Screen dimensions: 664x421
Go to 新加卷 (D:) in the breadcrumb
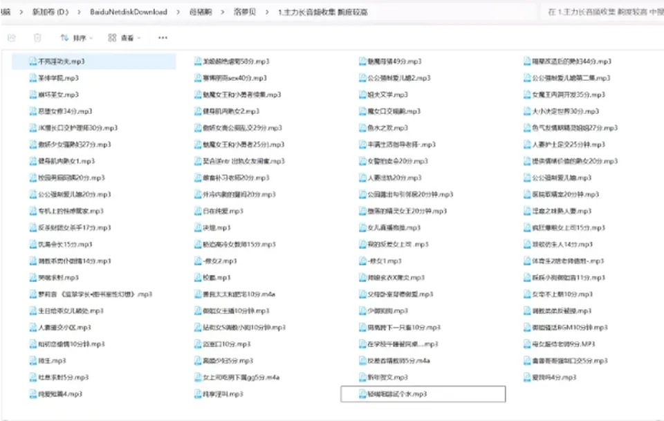tap(50, 12)
